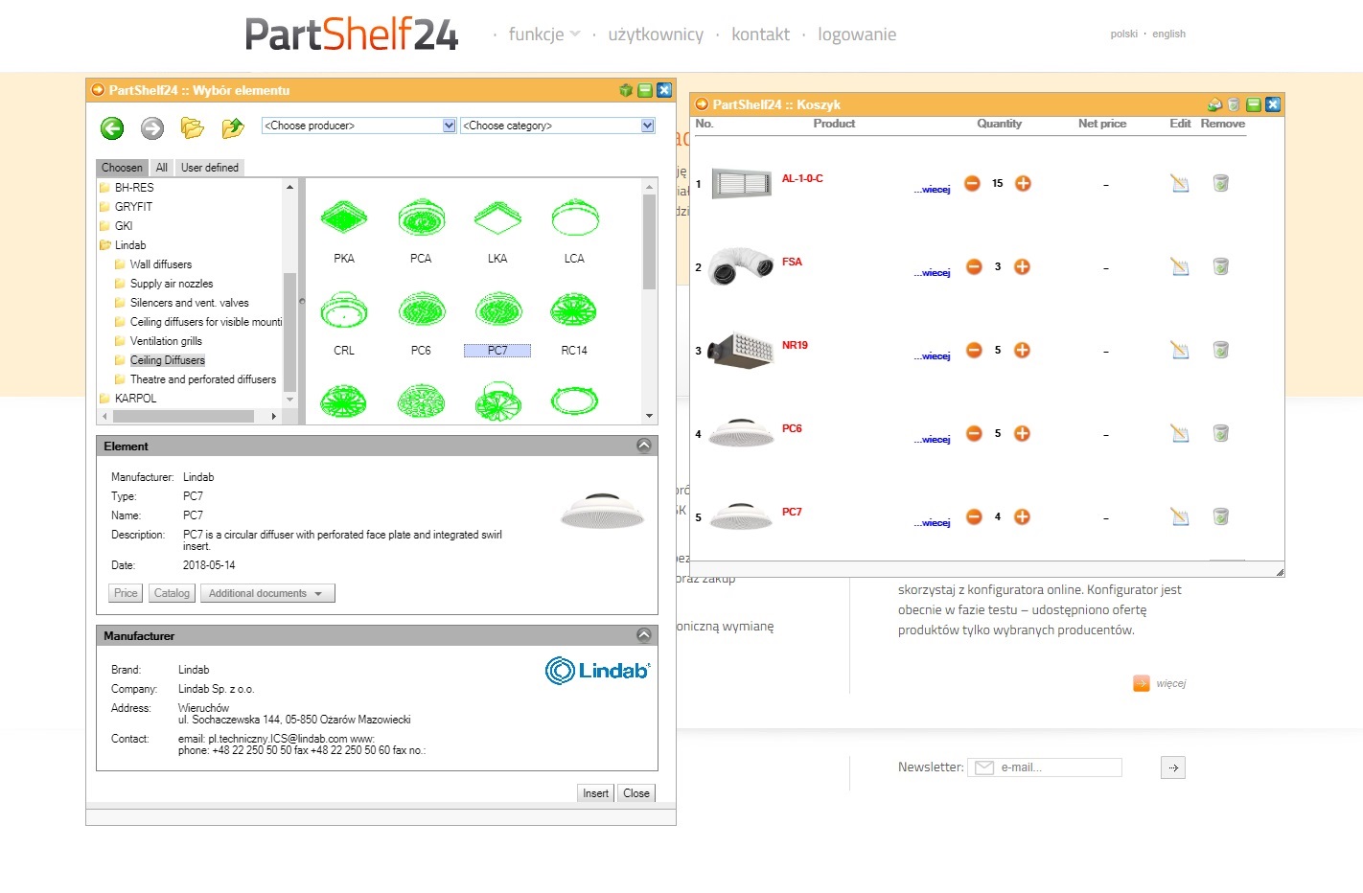Increase quantity of AL-1-0-C item
This screenshot has height=893, width=1363.
pos(1023,183)
